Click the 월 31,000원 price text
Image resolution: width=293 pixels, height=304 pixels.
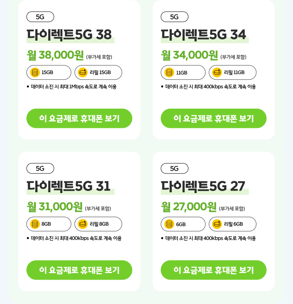click(55, 206)
